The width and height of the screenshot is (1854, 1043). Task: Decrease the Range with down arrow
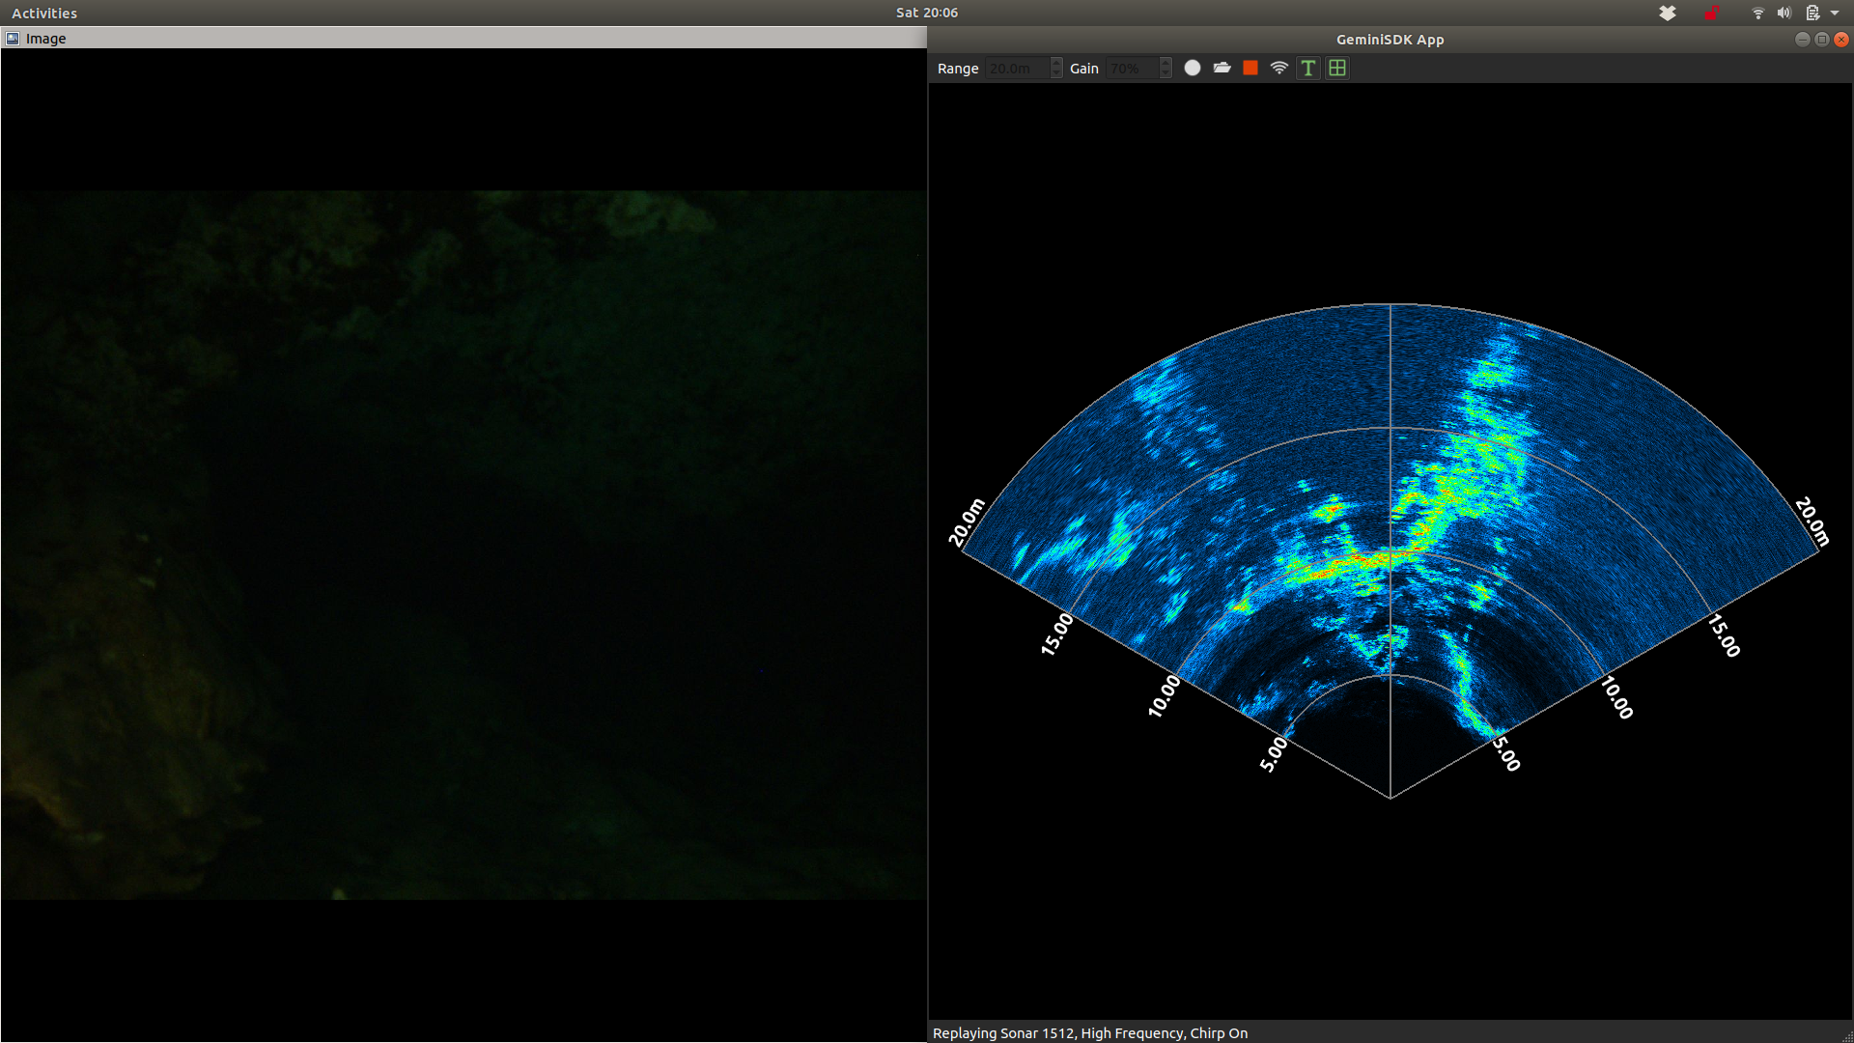coord(1056,73)
